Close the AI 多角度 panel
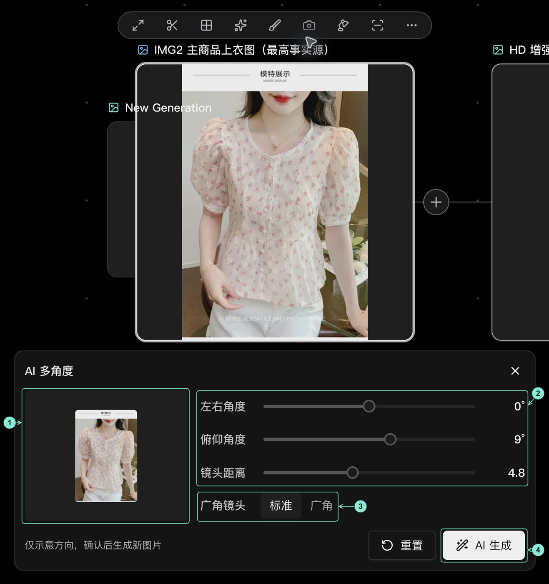 (x=515, y=371)
